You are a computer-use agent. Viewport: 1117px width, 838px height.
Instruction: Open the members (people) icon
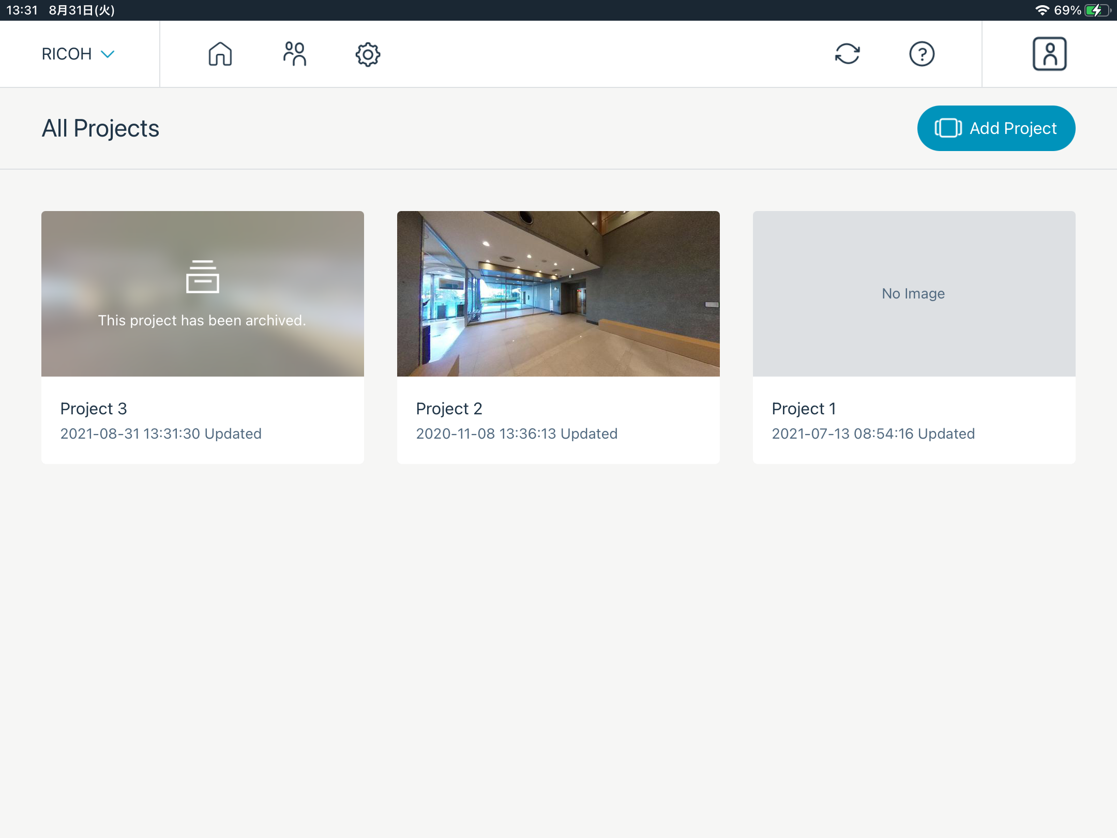click(294, 54)
